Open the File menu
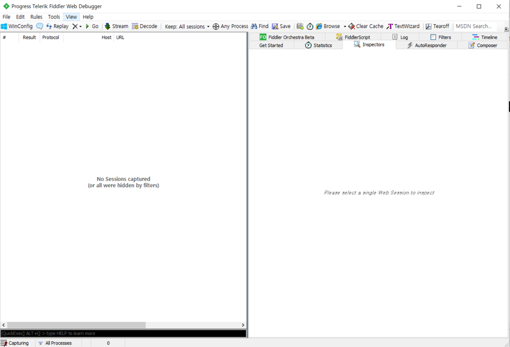 pos(7,17)
